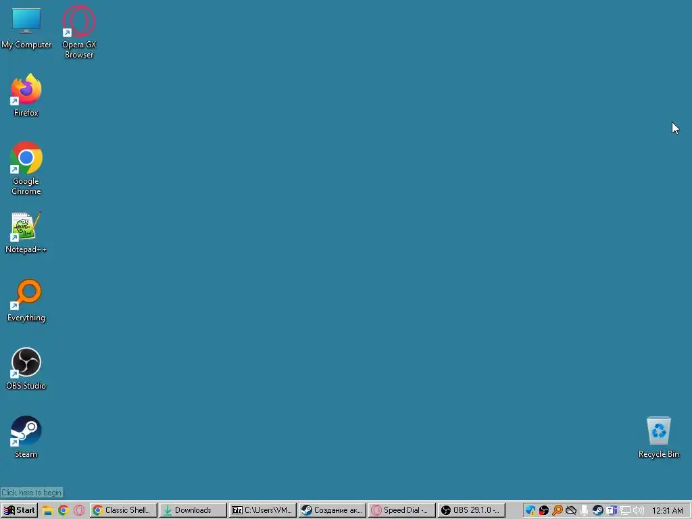Select the Opera GX Browser shortcut
The image size is (692, 519).
tap(79, 32)
